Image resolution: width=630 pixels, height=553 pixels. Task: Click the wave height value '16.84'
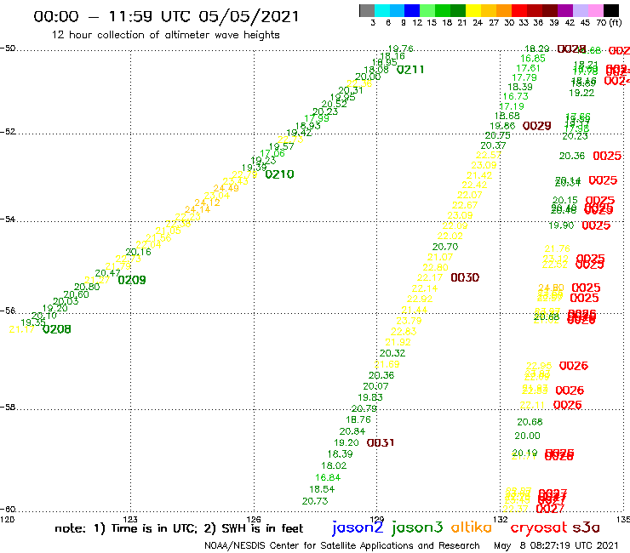pyautogui.click(x=328, y=477)
